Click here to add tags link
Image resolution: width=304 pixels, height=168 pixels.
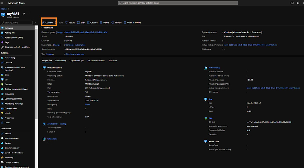point(75,54)
